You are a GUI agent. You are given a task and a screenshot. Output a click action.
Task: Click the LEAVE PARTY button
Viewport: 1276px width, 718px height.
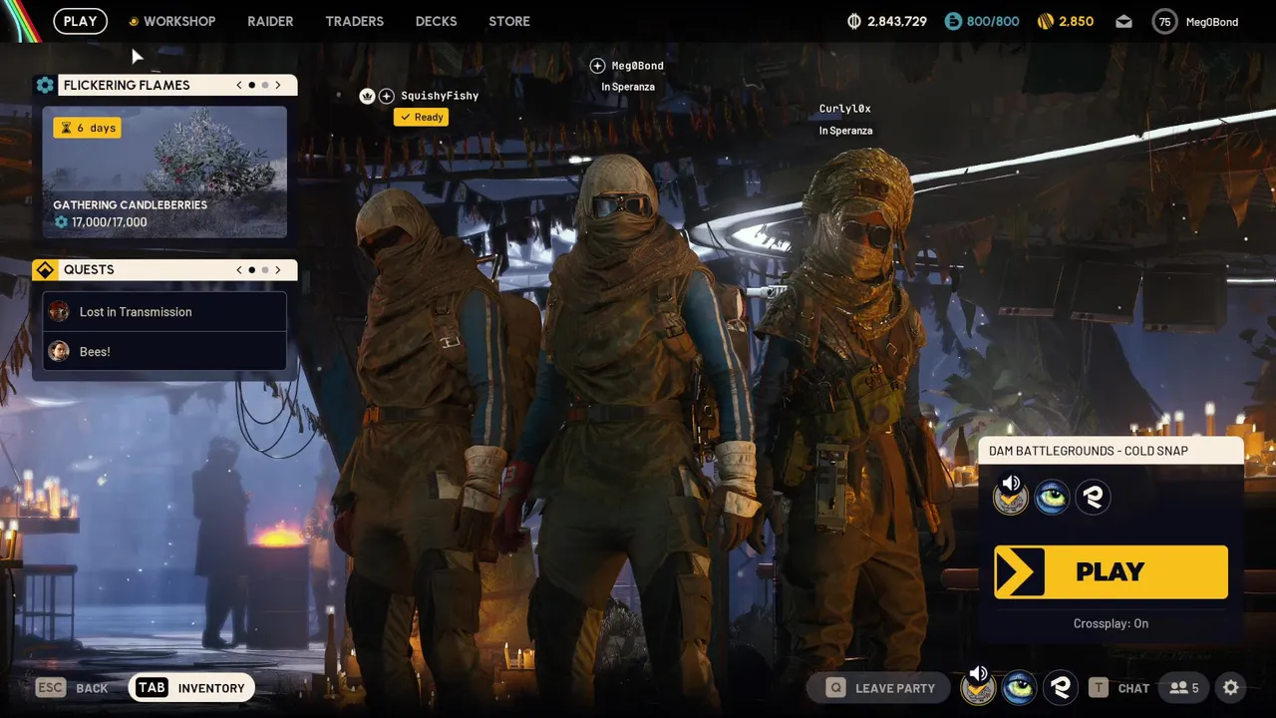click(x=880, y=687)
